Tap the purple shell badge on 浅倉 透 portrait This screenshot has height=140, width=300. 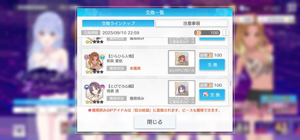tap(102, 87)
